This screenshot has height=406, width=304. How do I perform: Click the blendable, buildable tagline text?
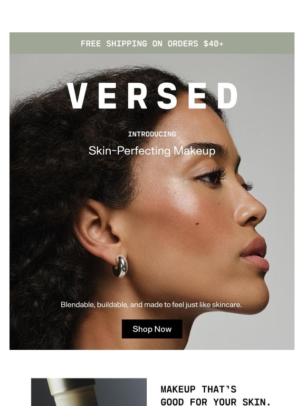151,305
